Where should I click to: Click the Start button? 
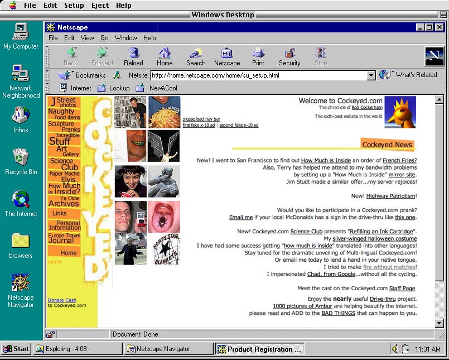tap(16, 349)
